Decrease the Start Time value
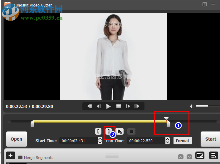Viewport: 220px width, 164px height. [x=100, y=142]
